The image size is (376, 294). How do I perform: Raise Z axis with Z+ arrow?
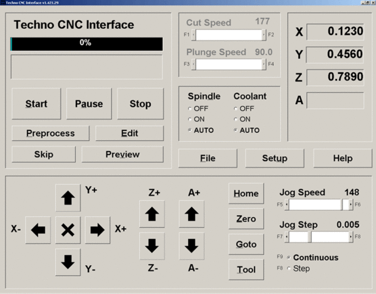pos(151,215)
